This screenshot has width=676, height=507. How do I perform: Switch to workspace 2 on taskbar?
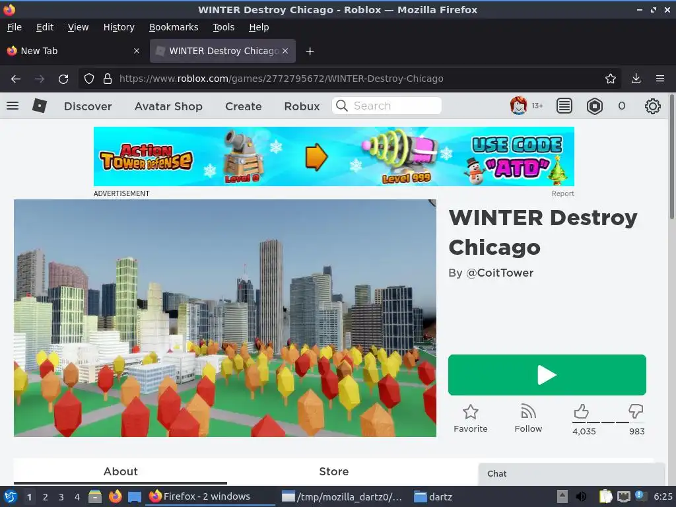(46, 497)
